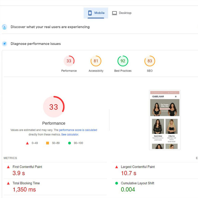The height and width of the screenshot is (198, 198).
Task: Open the 'performance score is calculated' link
Action: (x=78, y=130)
